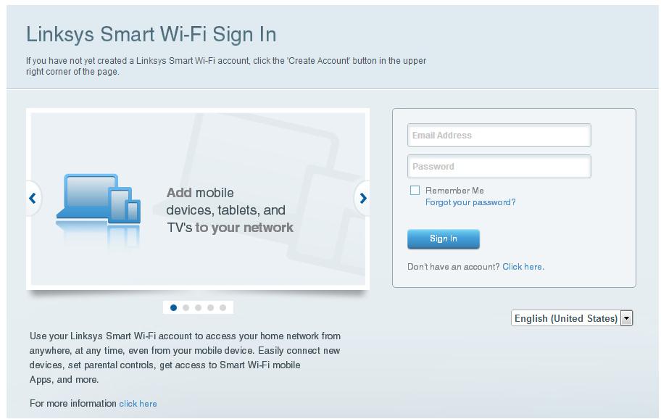This screenshot has height=419, width=661.
Task: Focus the Email Address field
Action: pyautogui.click(x=499, y=136)
